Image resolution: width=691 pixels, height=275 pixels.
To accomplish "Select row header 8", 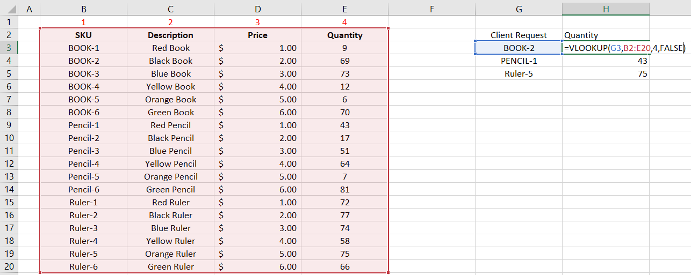I will (x=9, y=112).
